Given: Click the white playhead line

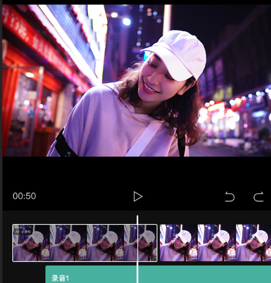Looking at the screenshot, I should point(137,249).
